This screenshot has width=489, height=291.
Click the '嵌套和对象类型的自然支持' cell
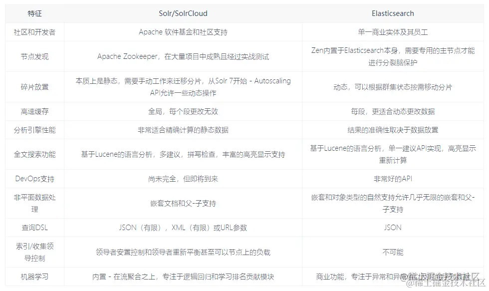point(393,203)
